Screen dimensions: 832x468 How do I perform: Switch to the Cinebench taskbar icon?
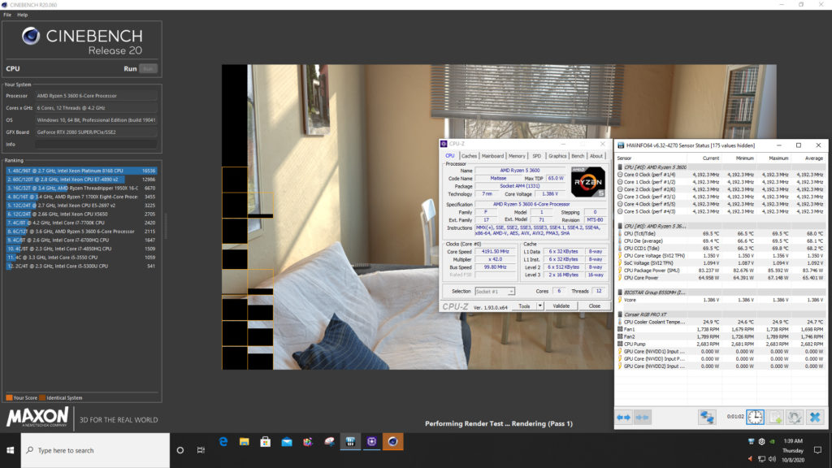[x=392, y=441]
